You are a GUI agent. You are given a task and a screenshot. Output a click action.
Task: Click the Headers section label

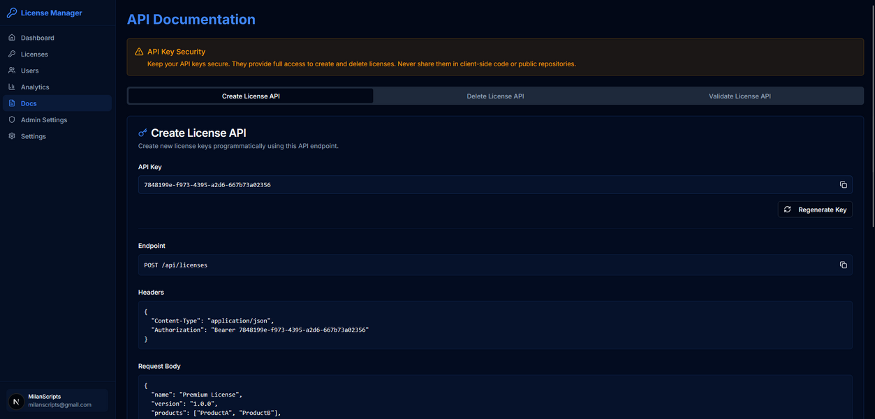[x=151, y=292]
